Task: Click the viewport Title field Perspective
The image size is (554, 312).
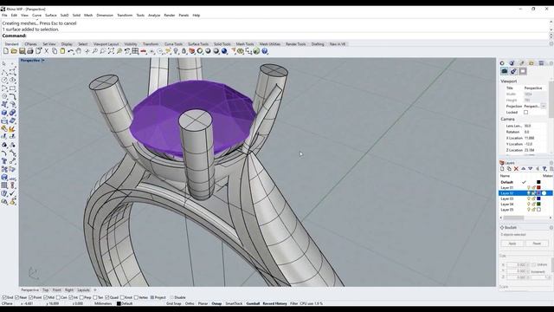Action: pos(534,88)
